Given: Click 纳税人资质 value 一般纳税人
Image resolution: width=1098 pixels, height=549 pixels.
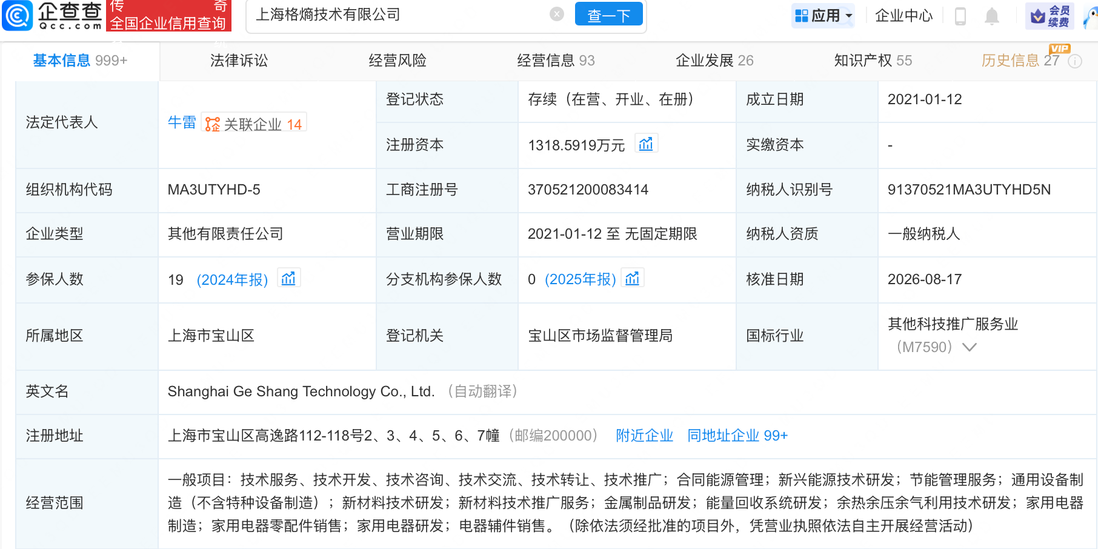Looking at the screenshot, I should (x=923, y=234).
